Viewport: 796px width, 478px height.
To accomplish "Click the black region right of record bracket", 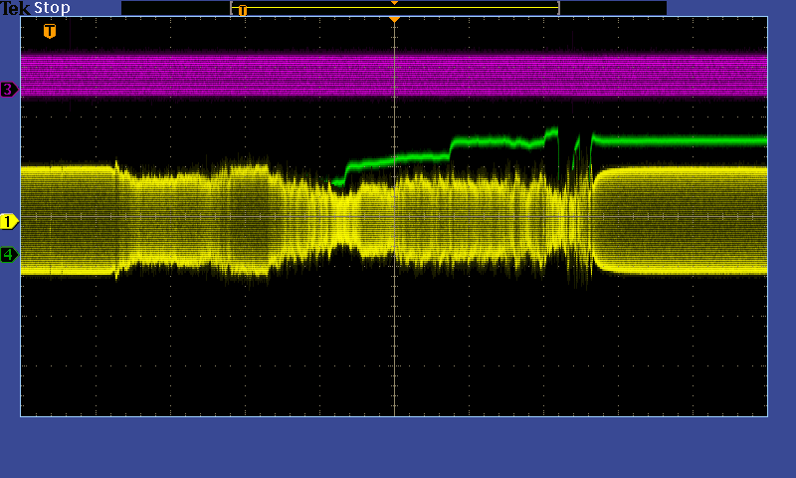I will (612, 8).
